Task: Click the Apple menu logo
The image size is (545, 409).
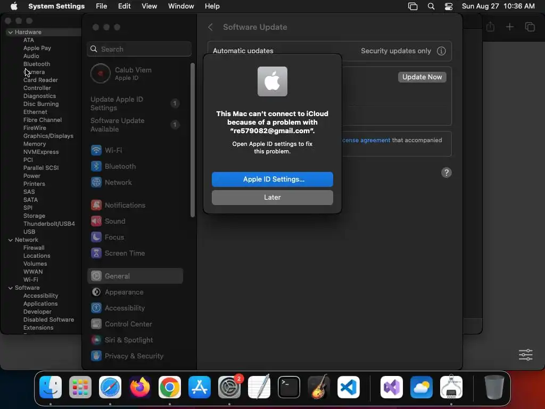Action: tap(14, 6)
